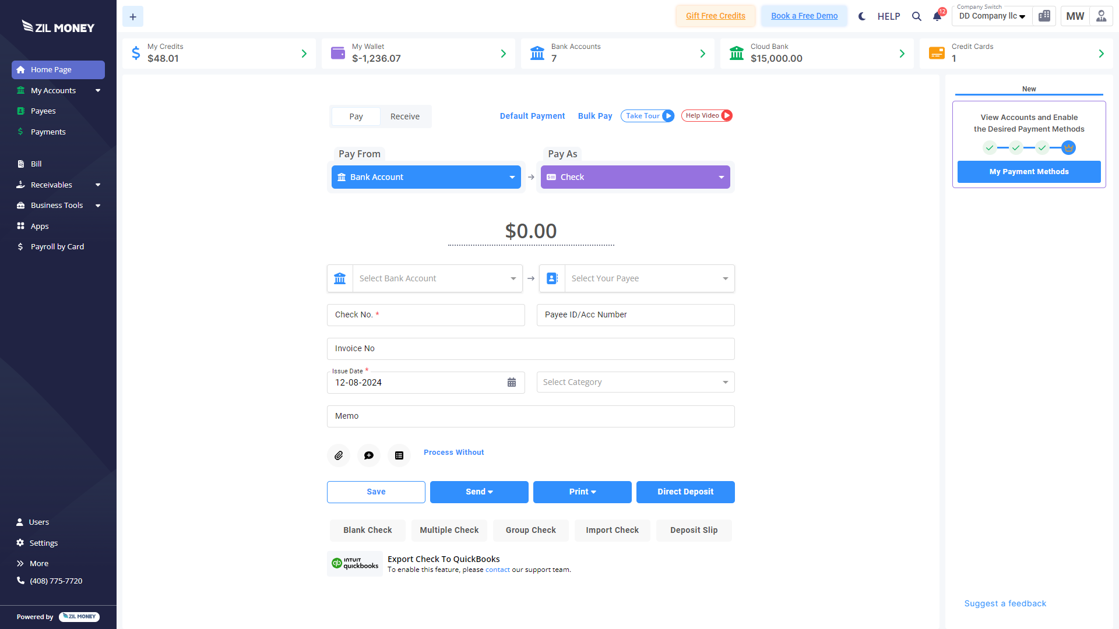This screenshot has width=1119, height=629.
Task: Open calendar picker for Issue Date
Action: [x=512, y=383]
